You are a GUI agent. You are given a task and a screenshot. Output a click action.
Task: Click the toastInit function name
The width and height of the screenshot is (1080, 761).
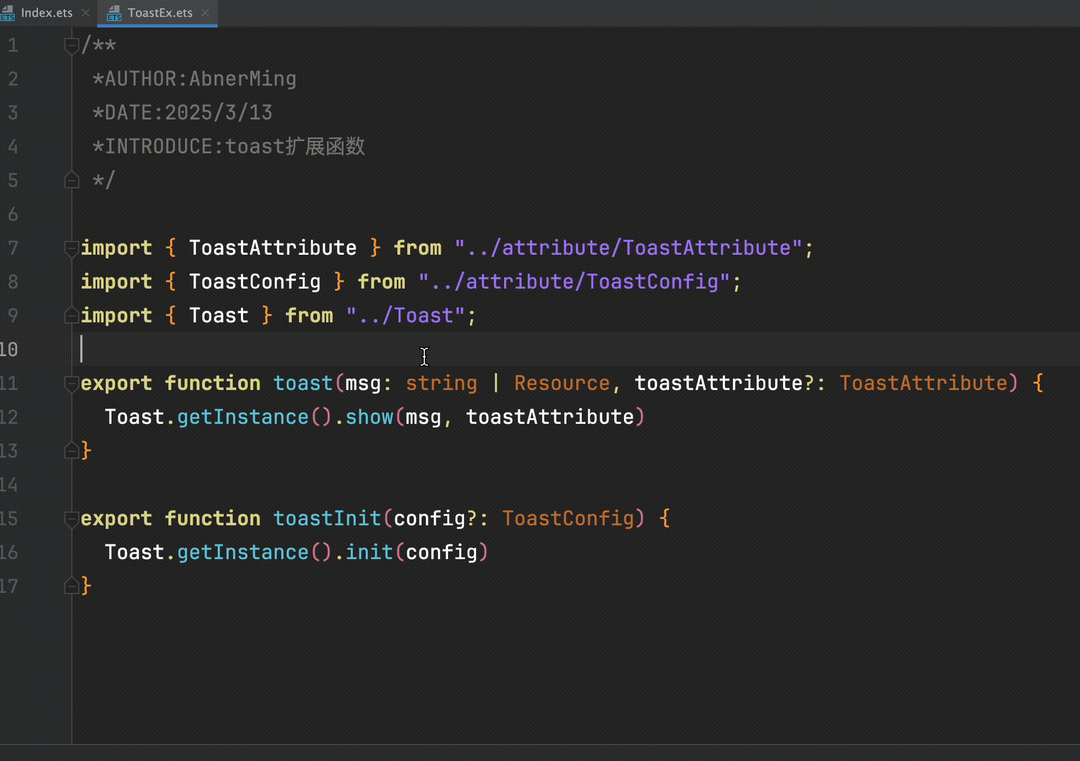tap(327, 518)
